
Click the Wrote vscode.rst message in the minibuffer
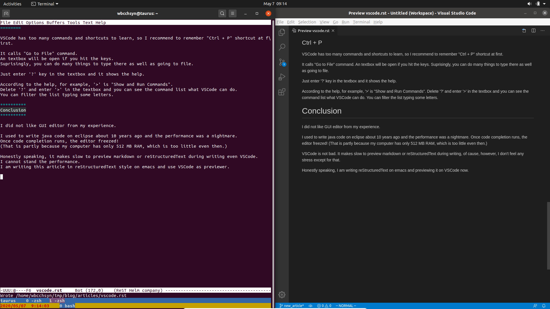[63, 296]
